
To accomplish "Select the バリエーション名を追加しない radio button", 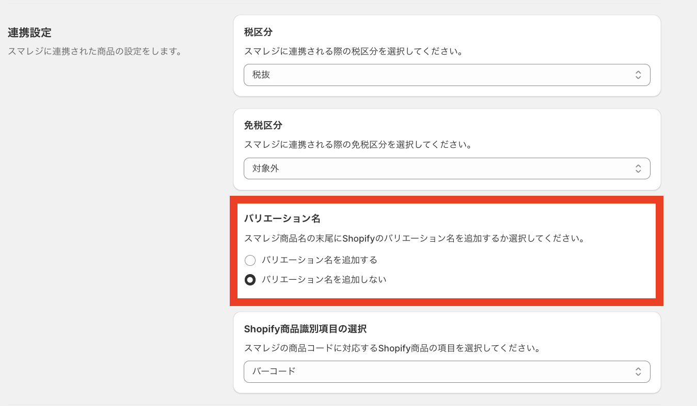I will click(x=250, y=280).
